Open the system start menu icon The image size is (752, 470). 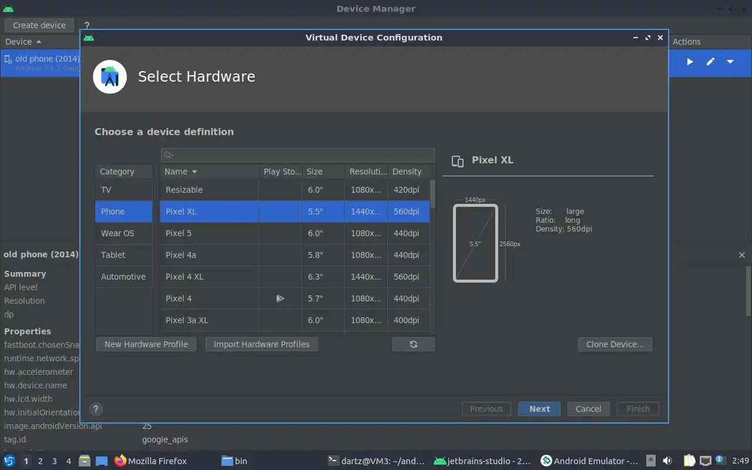point(9,461)
